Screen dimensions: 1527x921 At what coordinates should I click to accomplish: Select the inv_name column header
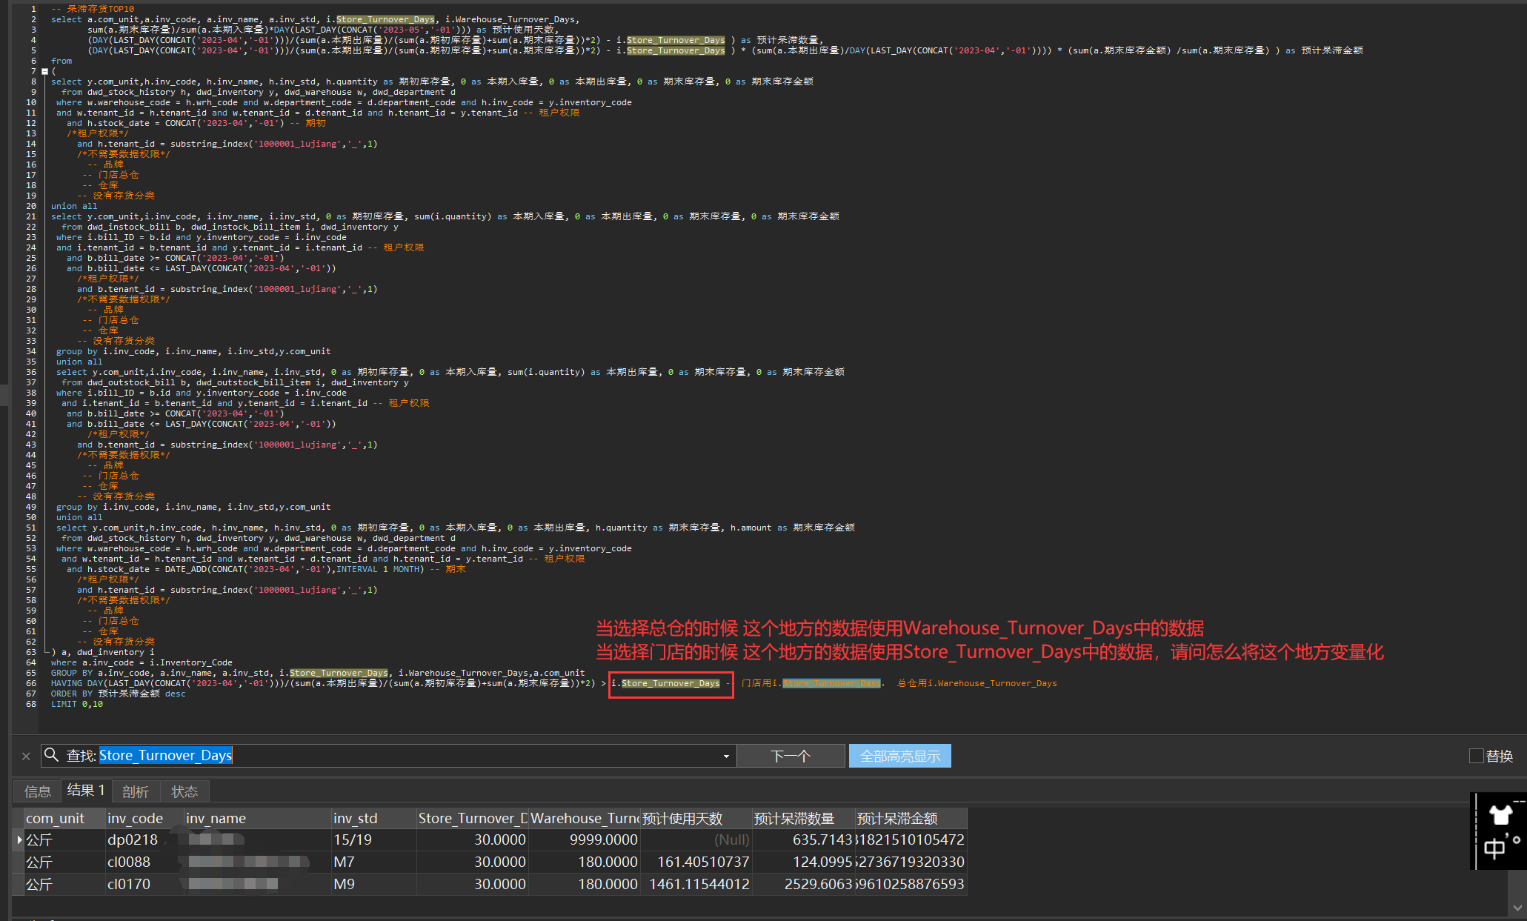257,818
